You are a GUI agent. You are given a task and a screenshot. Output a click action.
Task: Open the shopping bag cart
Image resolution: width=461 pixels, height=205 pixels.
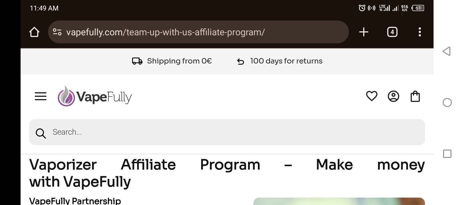point(415,96)
